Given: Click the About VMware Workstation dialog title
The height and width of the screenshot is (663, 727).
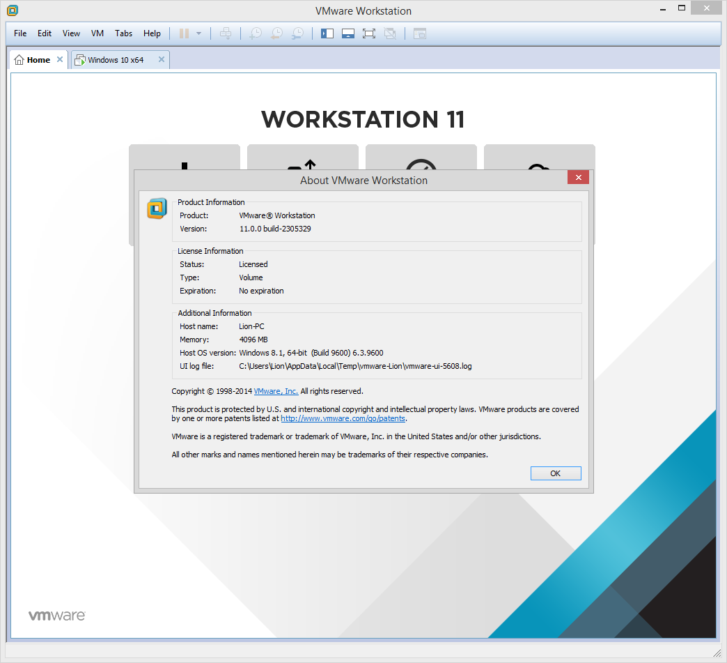Looking at the screenshot, I should [x=363, y=181].
